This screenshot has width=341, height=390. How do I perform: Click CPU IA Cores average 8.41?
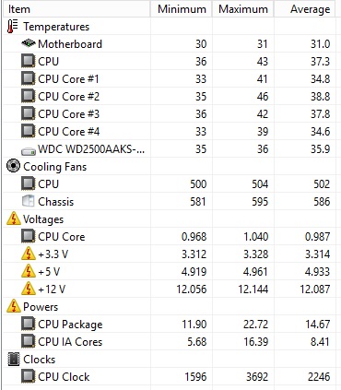pos(320,342)
